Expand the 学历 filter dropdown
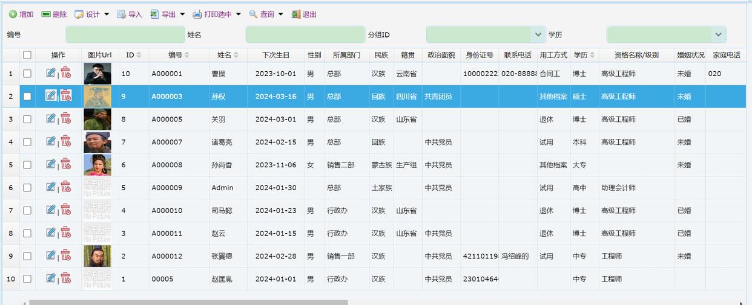752x305 pixels. pos(718,34)
